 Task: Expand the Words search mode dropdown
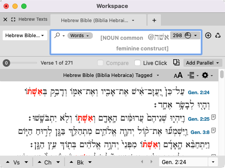tap(80, 35)
